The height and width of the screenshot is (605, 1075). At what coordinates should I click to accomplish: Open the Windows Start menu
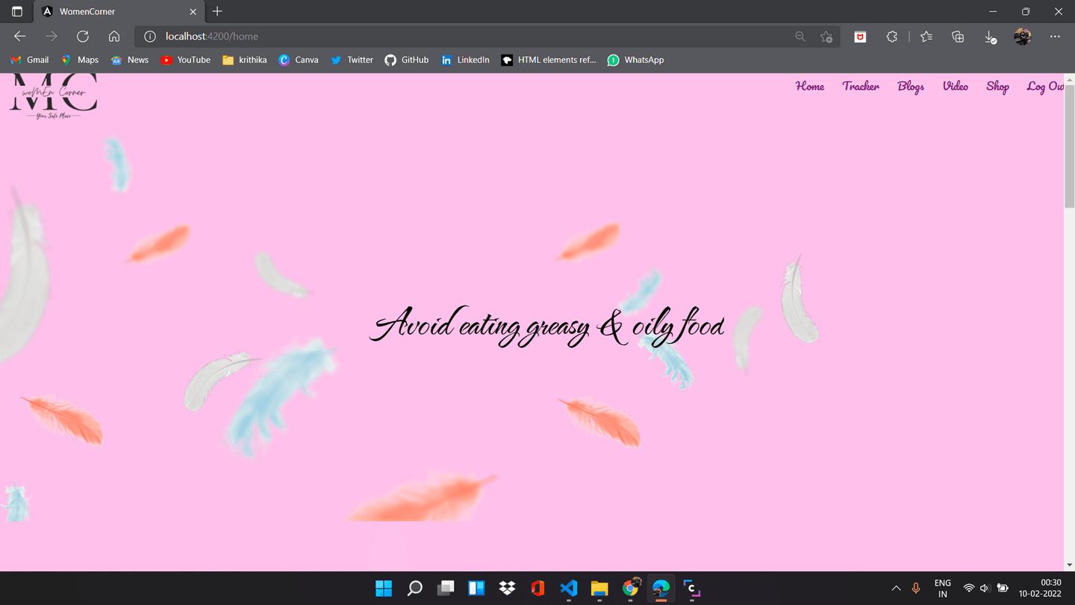tap(384, 589)
